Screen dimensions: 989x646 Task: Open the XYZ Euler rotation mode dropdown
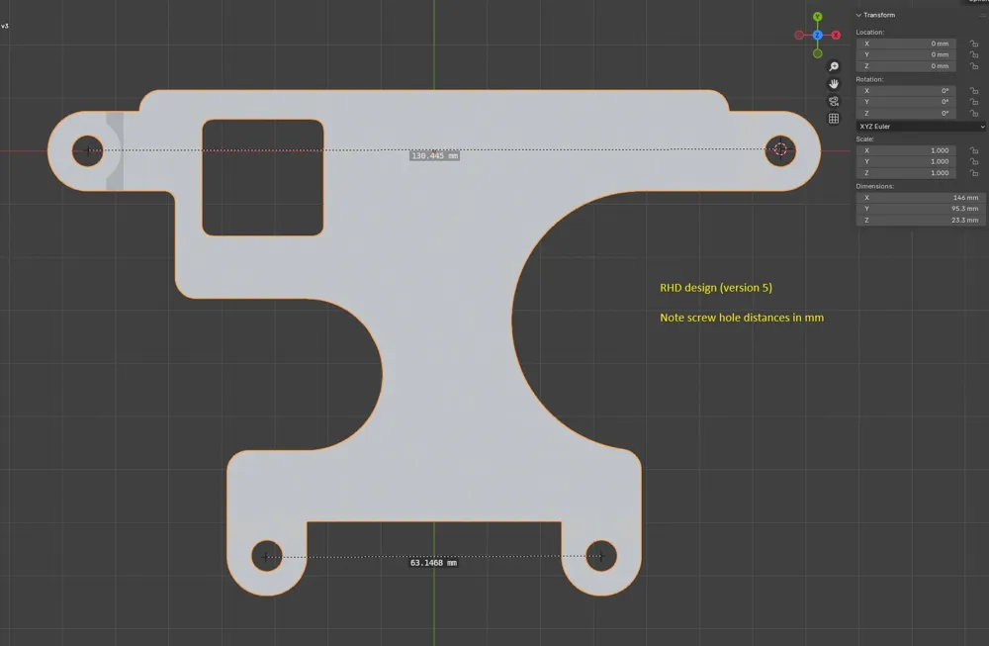[x=921, y=127]
